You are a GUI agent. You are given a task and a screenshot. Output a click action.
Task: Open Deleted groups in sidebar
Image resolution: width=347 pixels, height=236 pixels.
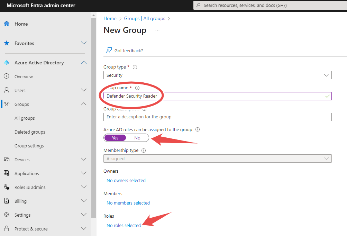pyautogui.click(x=30, y=132)
